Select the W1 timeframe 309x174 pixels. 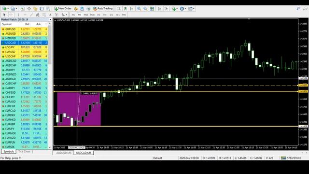point(118,15)
